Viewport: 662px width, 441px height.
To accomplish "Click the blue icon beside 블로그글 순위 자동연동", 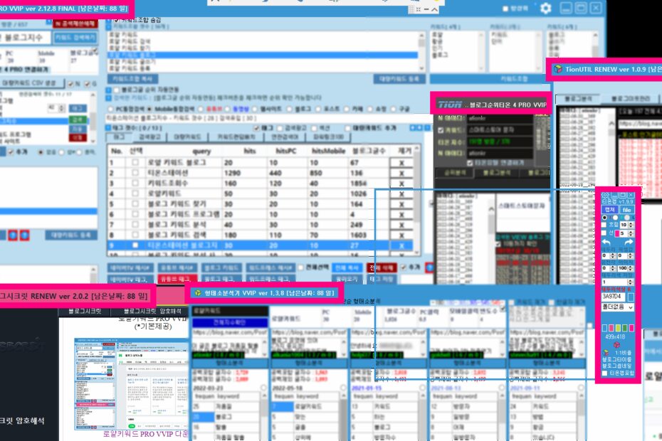I will (109, 90).
